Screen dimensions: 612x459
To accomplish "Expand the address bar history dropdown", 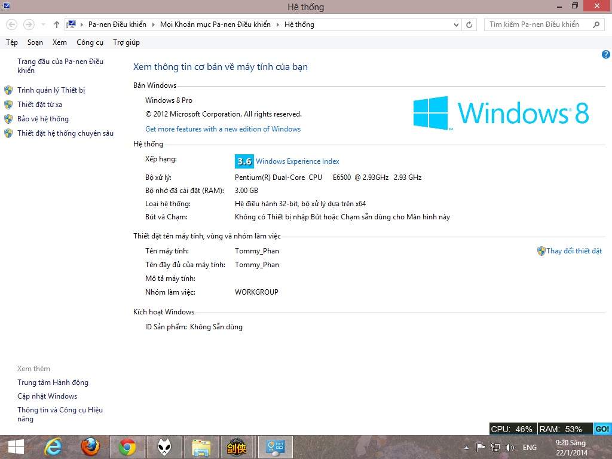I will [456, 25].
